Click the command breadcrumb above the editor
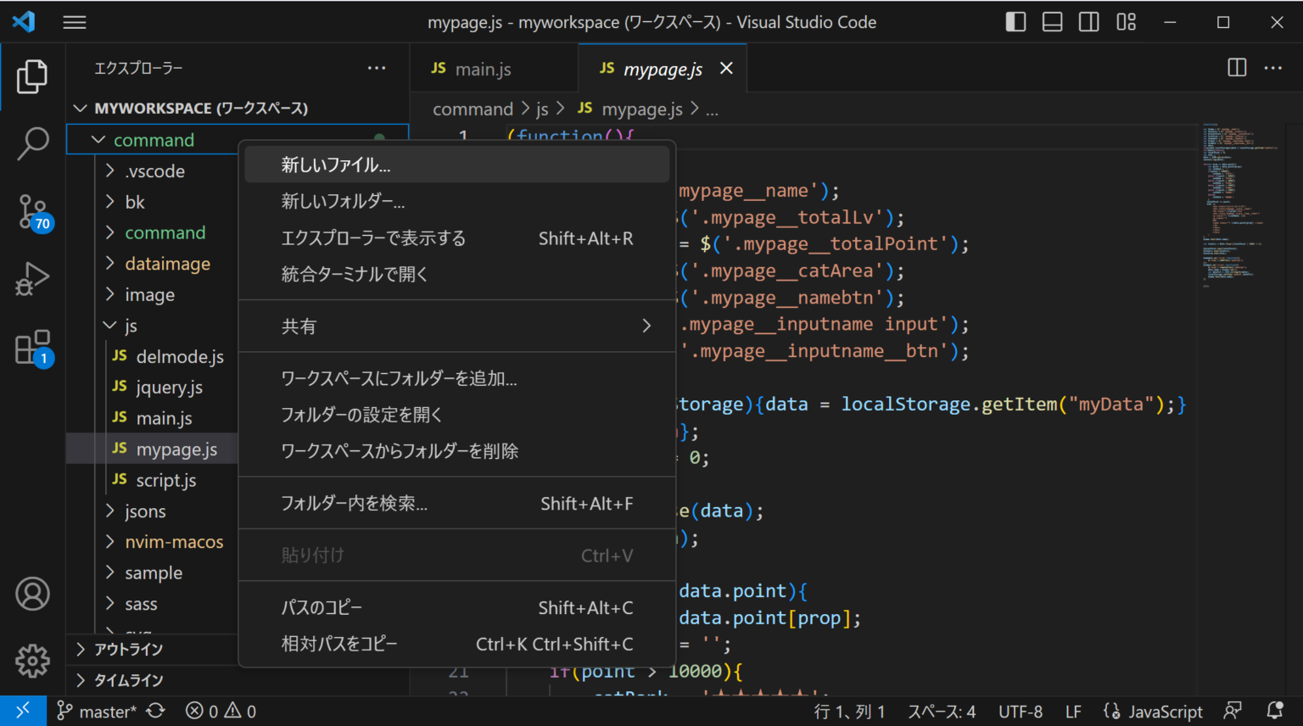1303x726 pixels. tap(473, 109)
